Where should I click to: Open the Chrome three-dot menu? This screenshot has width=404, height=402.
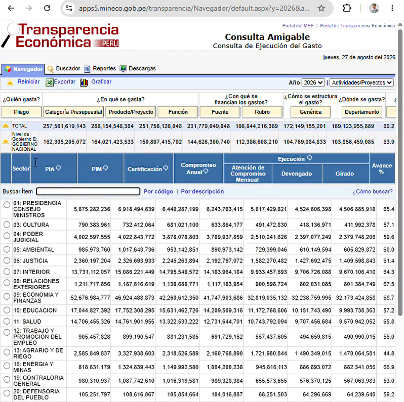[392, 8]
